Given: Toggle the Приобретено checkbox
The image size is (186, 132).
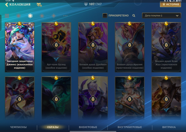Looking at the screenshot, I should tap(105, 15).
